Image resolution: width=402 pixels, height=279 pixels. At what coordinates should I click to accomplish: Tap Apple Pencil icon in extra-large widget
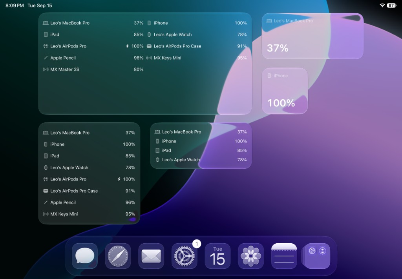click(x=46, y=58)
